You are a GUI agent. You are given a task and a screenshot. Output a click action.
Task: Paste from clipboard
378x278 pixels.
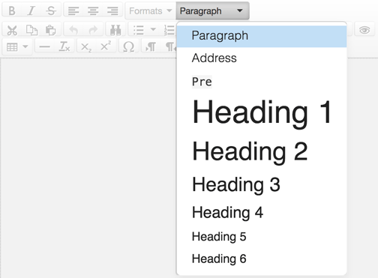click(x=51, y=30)
